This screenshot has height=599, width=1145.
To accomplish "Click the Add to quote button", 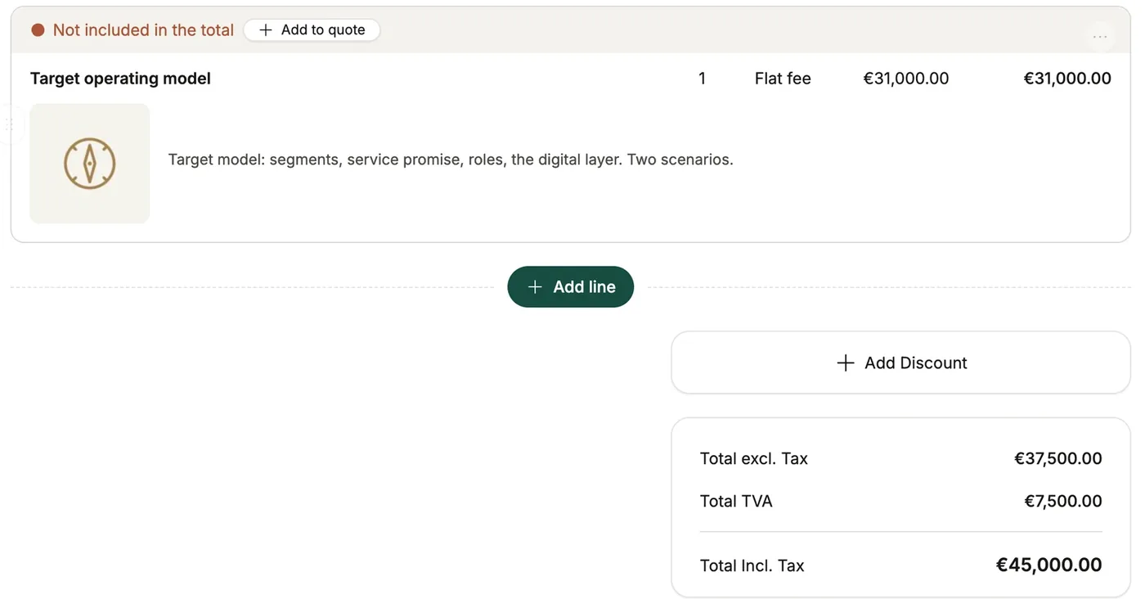I will 312,30.
